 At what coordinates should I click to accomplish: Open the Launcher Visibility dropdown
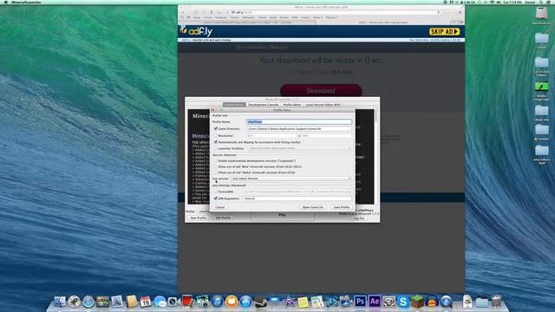coord(299,148)
